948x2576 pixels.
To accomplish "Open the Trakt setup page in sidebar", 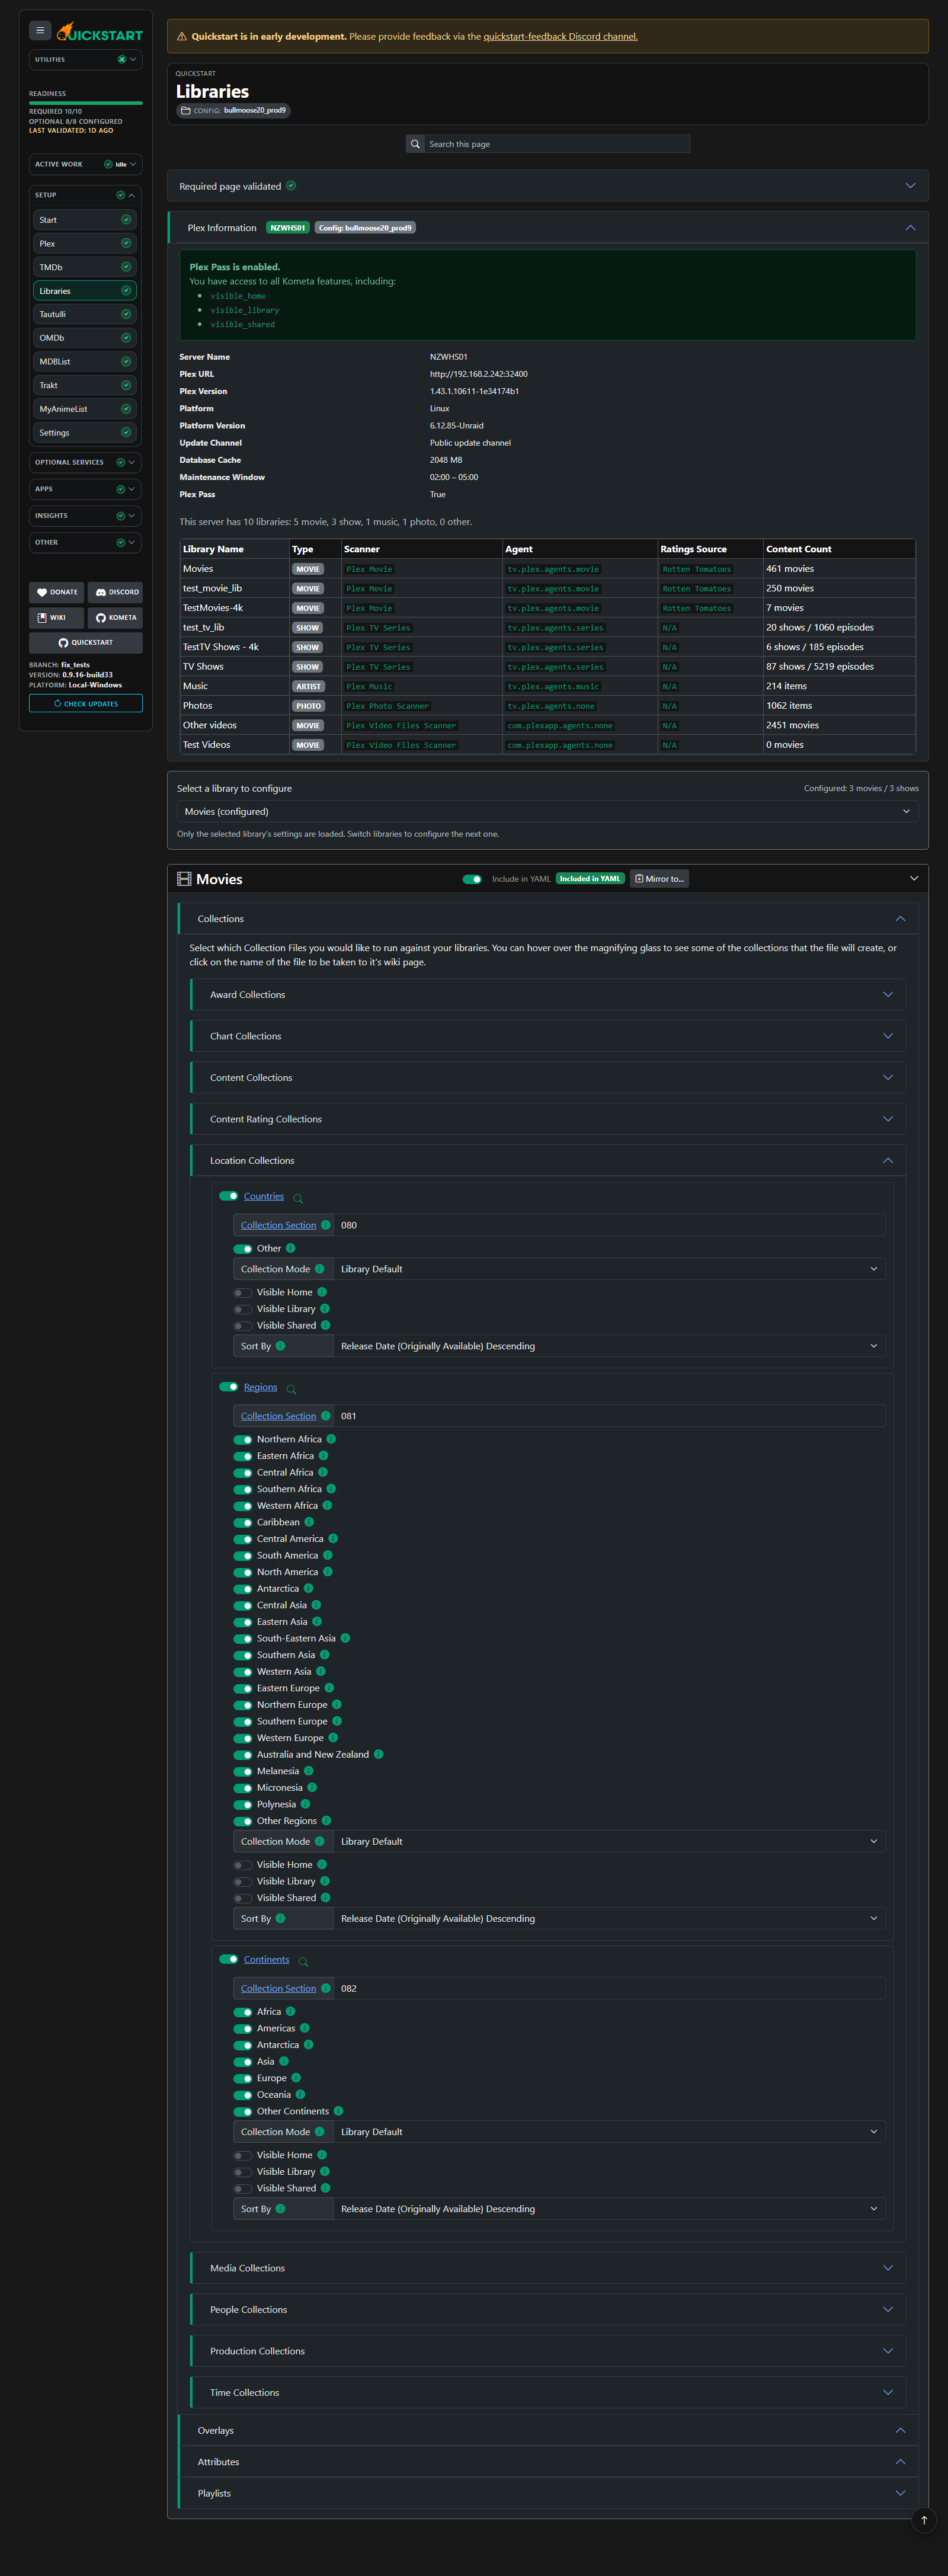I will [85, 385].
